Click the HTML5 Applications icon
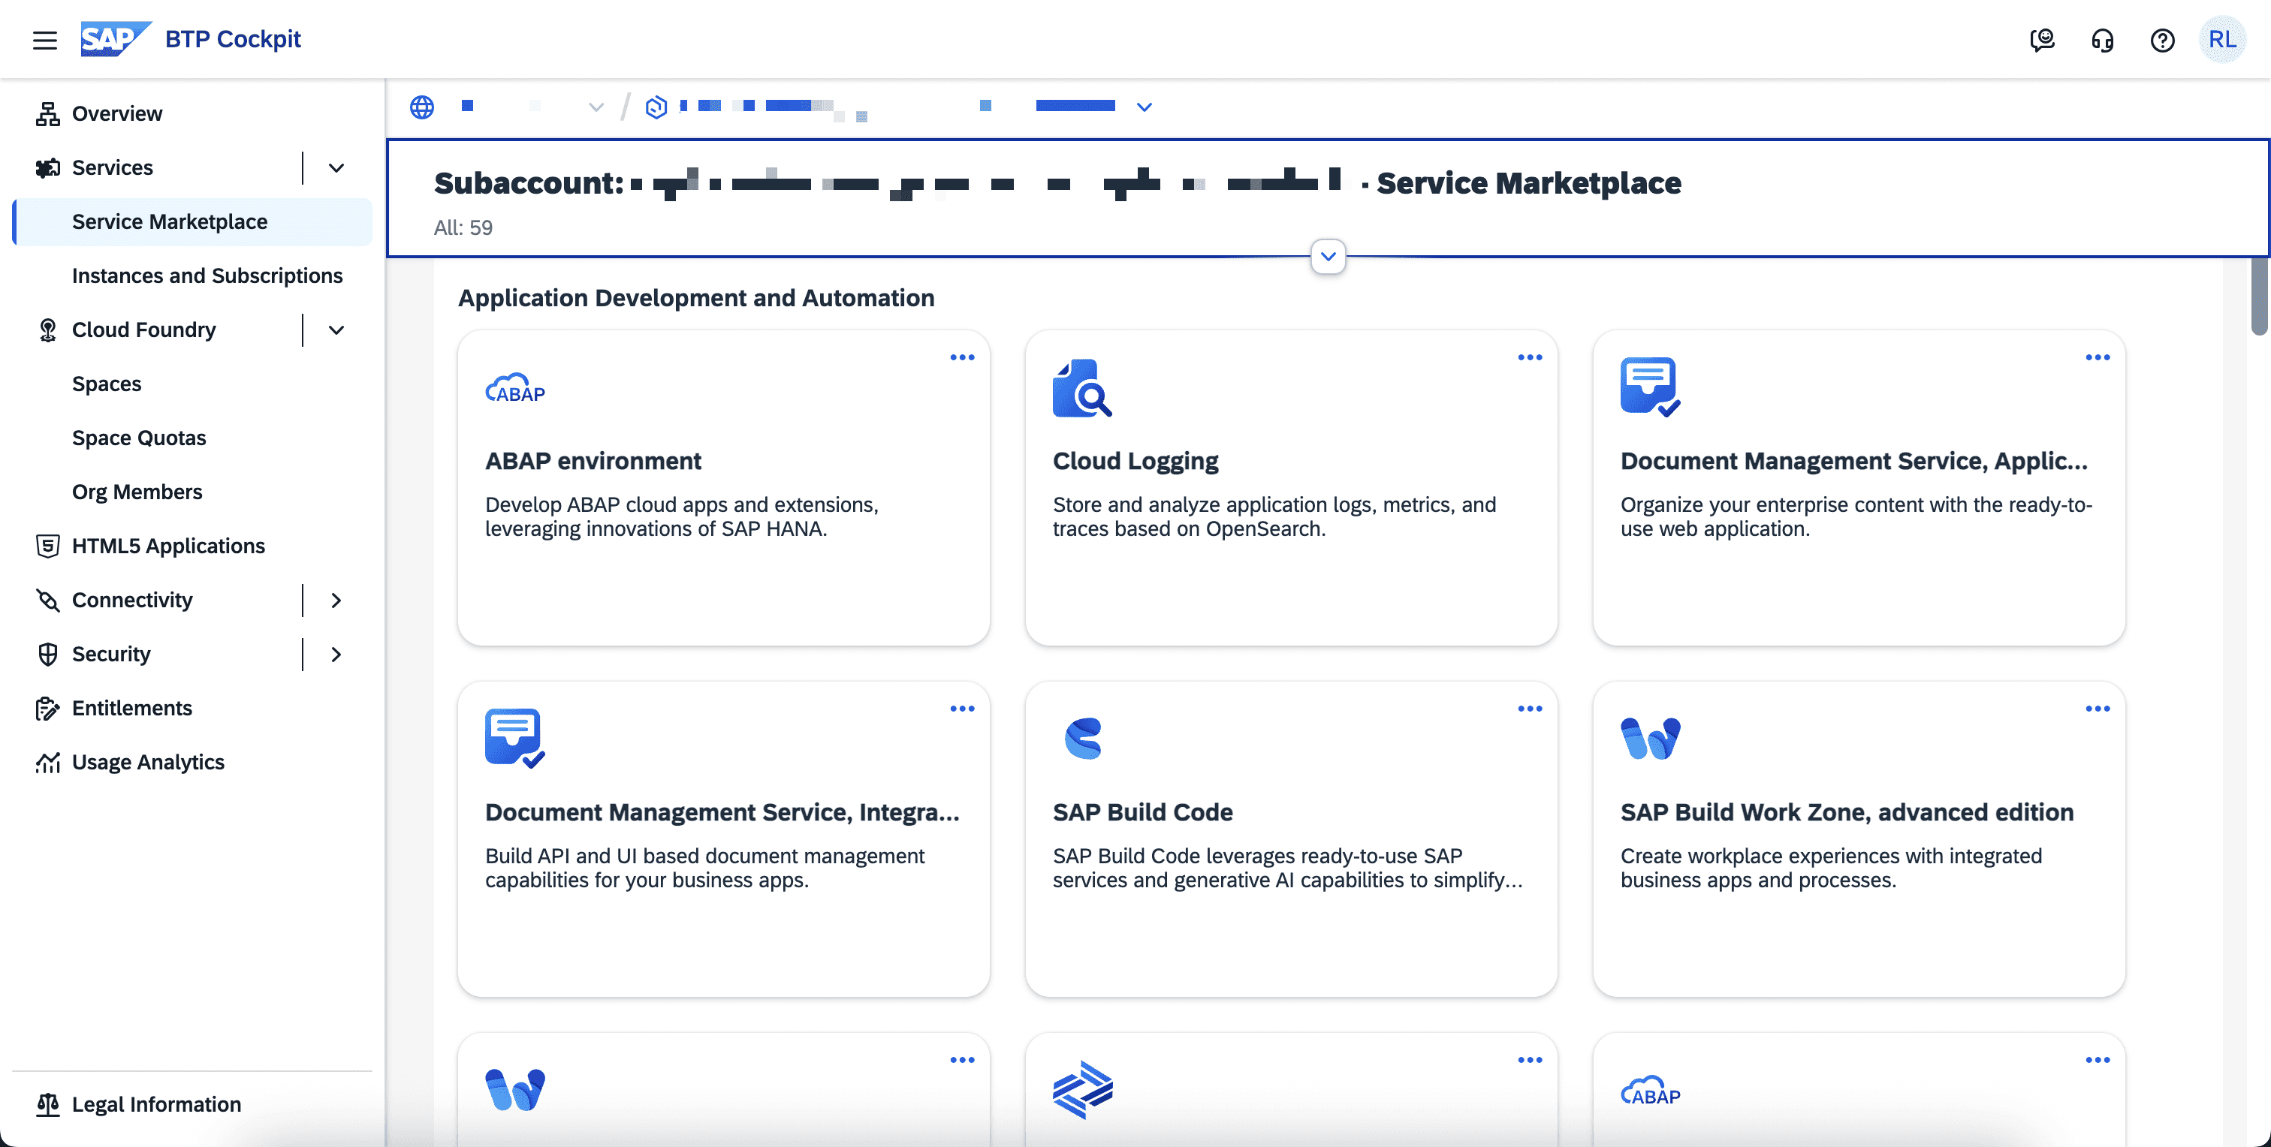Screen dimensions: 2271x1147 click(x=47, y=545)
